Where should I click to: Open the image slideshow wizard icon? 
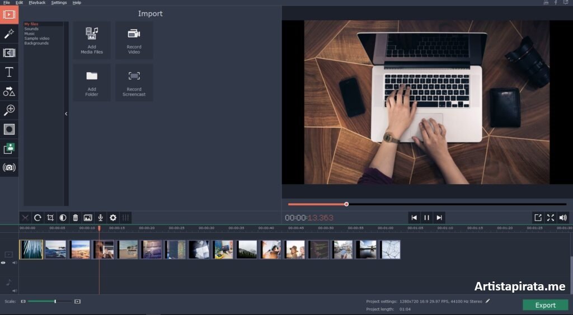point(88,218)
